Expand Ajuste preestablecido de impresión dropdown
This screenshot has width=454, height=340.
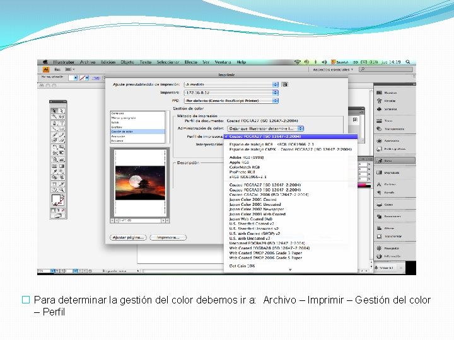pyautogui.click(x=231, y=84)
